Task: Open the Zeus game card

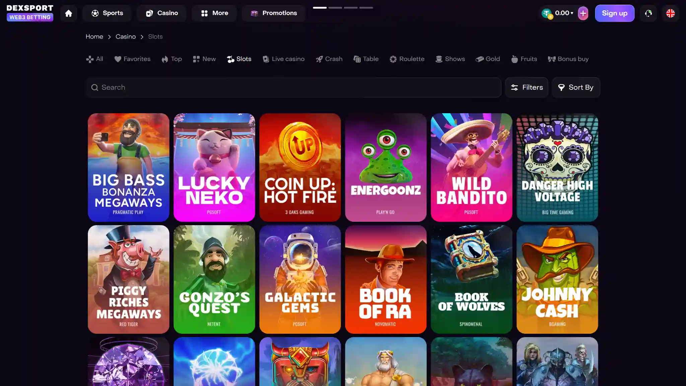Action: 386,362
